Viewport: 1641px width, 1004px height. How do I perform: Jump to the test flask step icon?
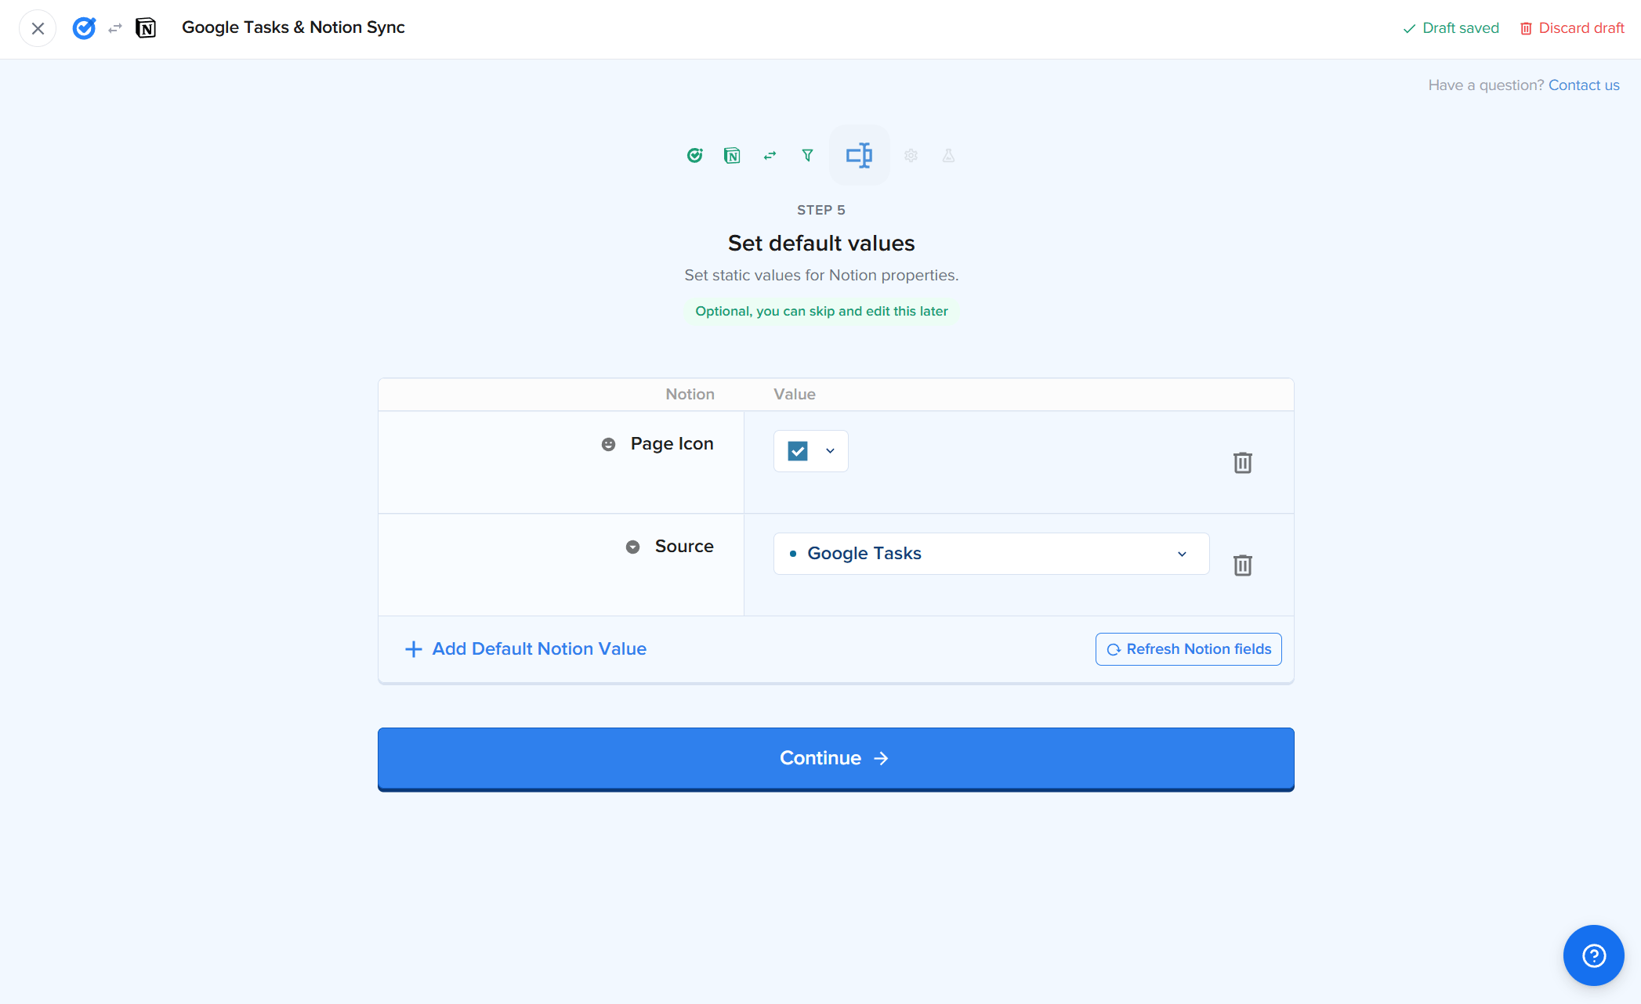click(x=948, y=155)
